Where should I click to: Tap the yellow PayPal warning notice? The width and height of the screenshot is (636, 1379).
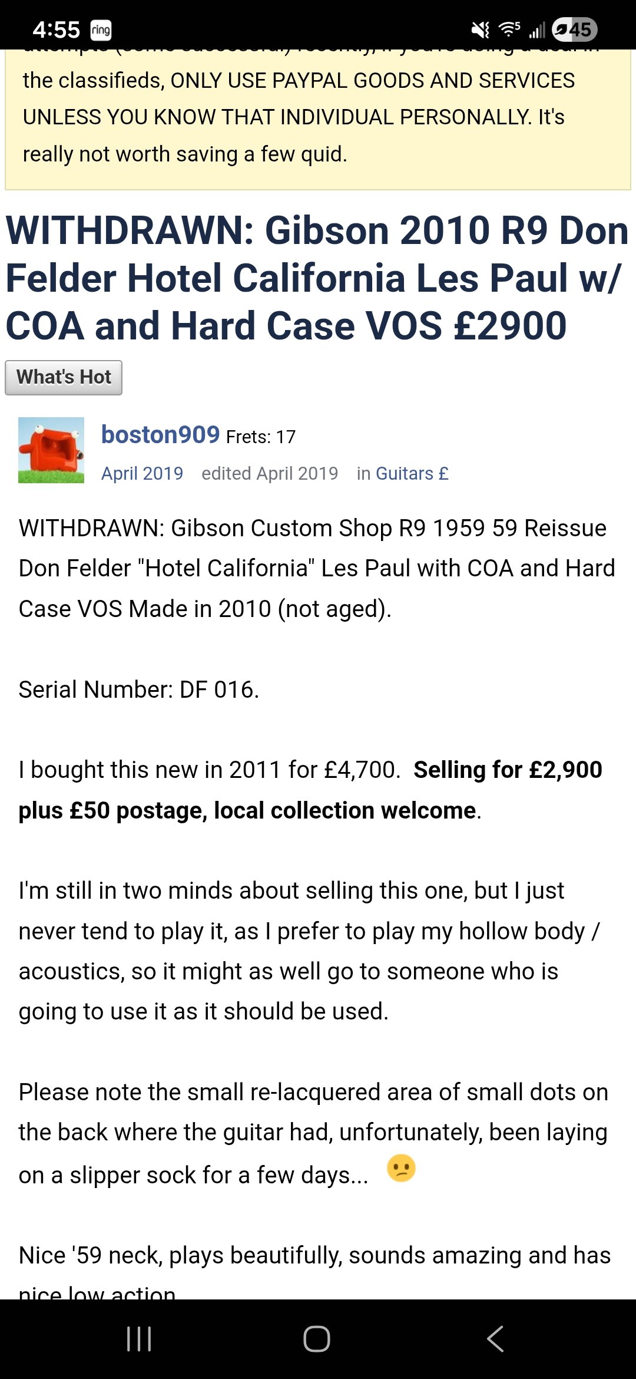[x=317, y=118]
